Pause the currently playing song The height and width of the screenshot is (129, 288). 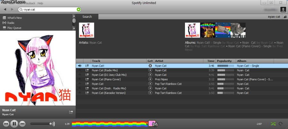14,124
